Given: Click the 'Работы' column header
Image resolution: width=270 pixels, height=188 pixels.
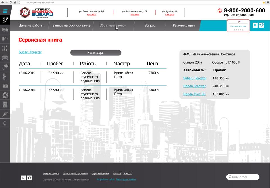Looking at the screenshot, I should 88,64.
